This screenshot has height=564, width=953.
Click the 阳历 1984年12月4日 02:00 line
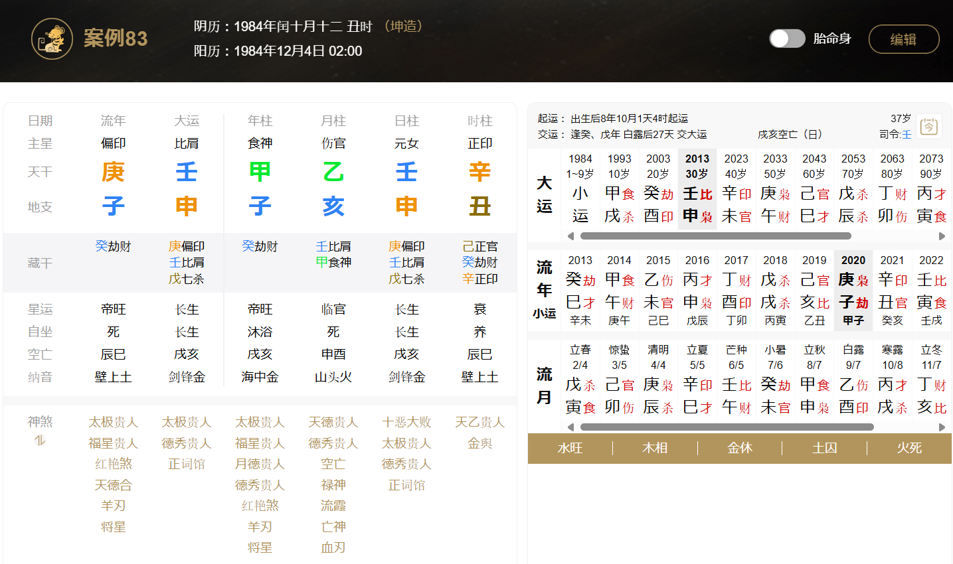tap(278, 51)
